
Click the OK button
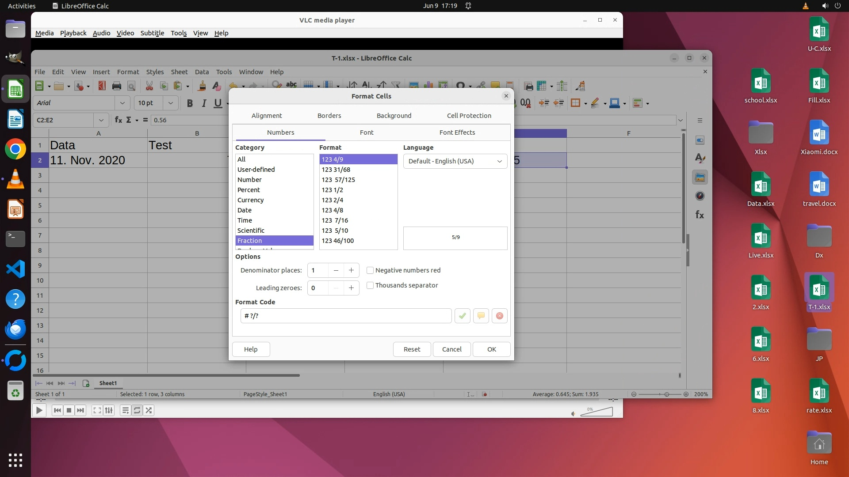click(x=491, y=349)
